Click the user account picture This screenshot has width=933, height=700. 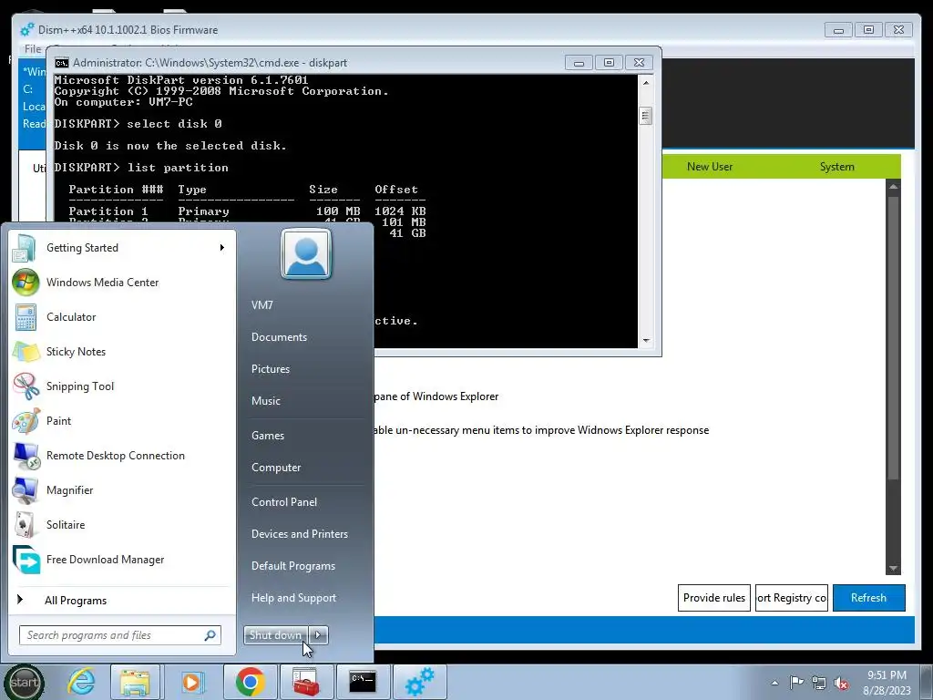(x=306, y=254)
